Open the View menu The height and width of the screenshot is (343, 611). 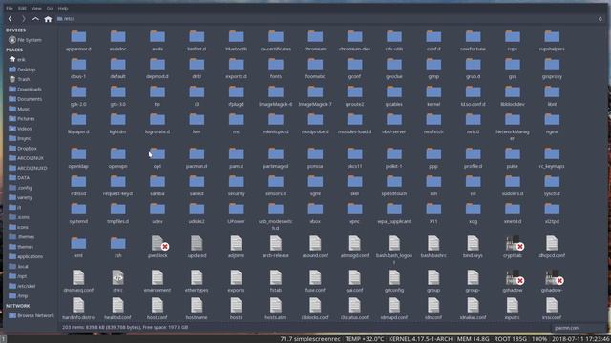(x=36, y=9)
